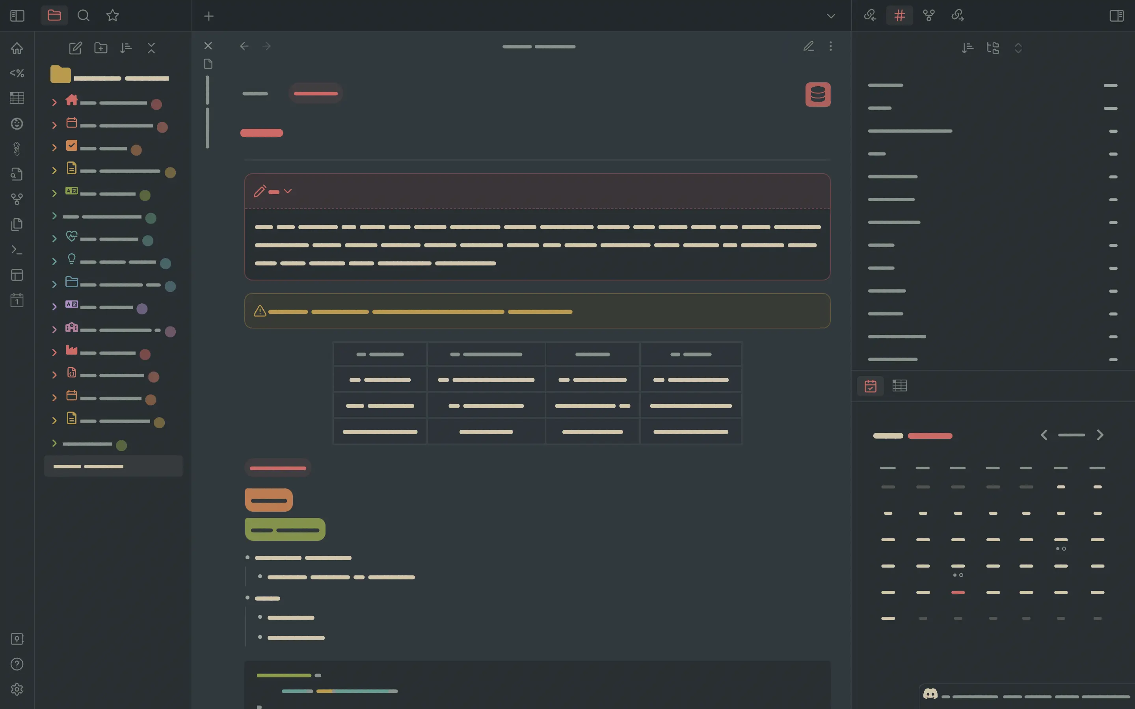This screenshot has height=709, width=1135.
Task: Create a new folder in the file explorer
Action: [x=101, y=48]
